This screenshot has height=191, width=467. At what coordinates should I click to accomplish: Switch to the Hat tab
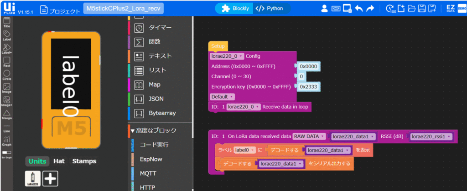pyautogui.click(x=59, y=161)
